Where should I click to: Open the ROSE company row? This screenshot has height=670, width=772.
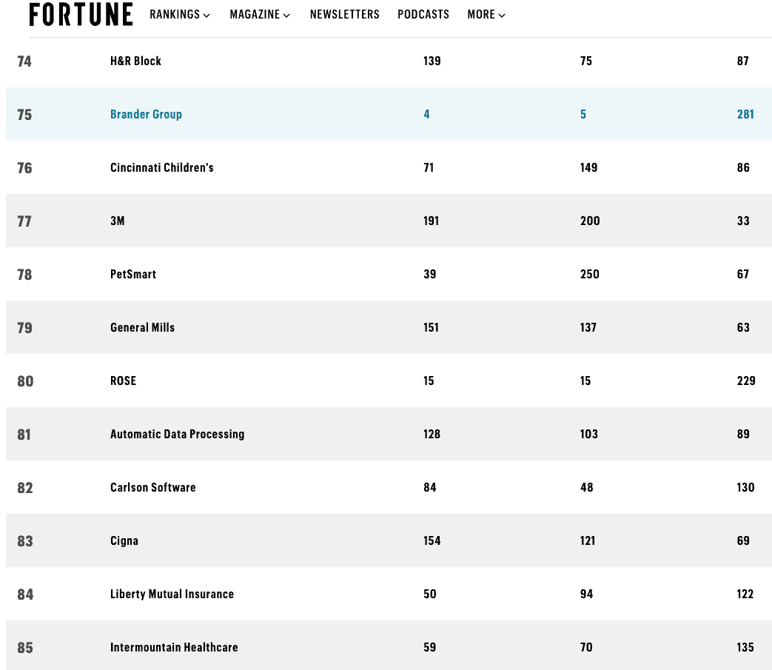(123, 381)
